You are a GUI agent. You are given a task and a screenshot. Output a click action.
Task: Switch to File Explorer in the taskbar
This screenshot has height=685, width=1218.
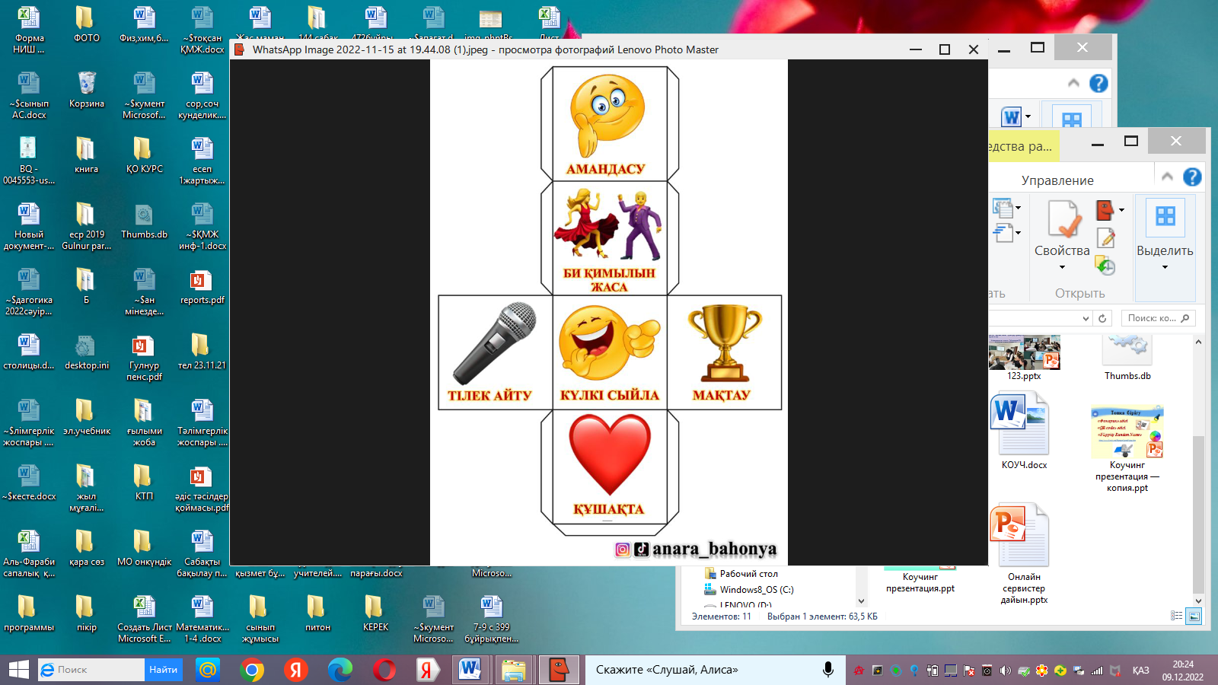pyautogui.click(x=514, y=670)
